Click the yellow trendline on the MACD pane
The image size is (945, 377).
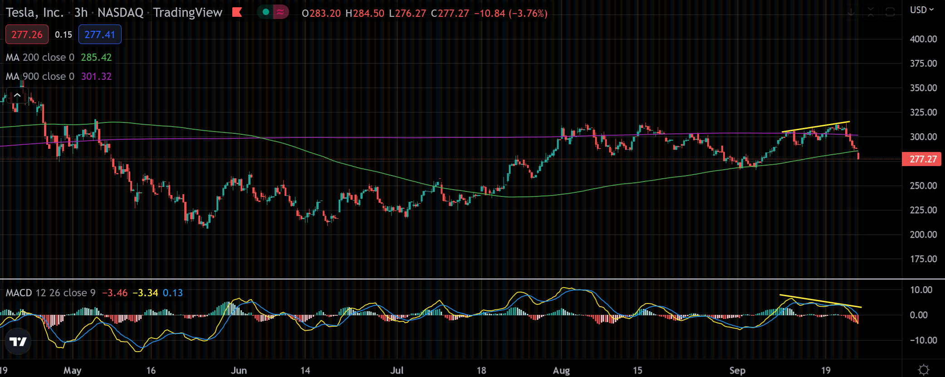tap(820, 301)
